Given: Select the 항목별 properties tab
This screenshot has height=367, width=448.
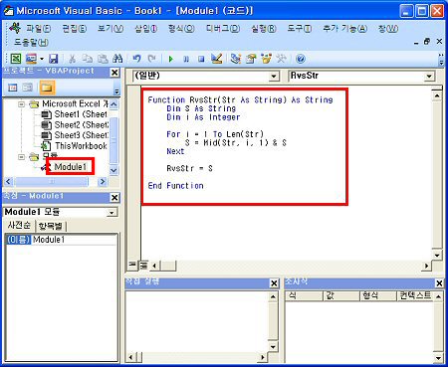Looking at the screenshot, I should (51, 226).
